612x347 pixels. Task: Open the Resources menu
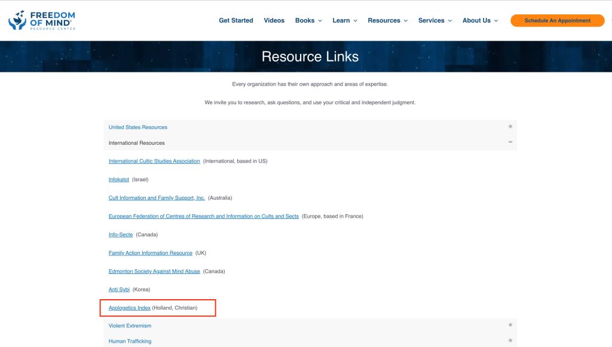[387, 20]
